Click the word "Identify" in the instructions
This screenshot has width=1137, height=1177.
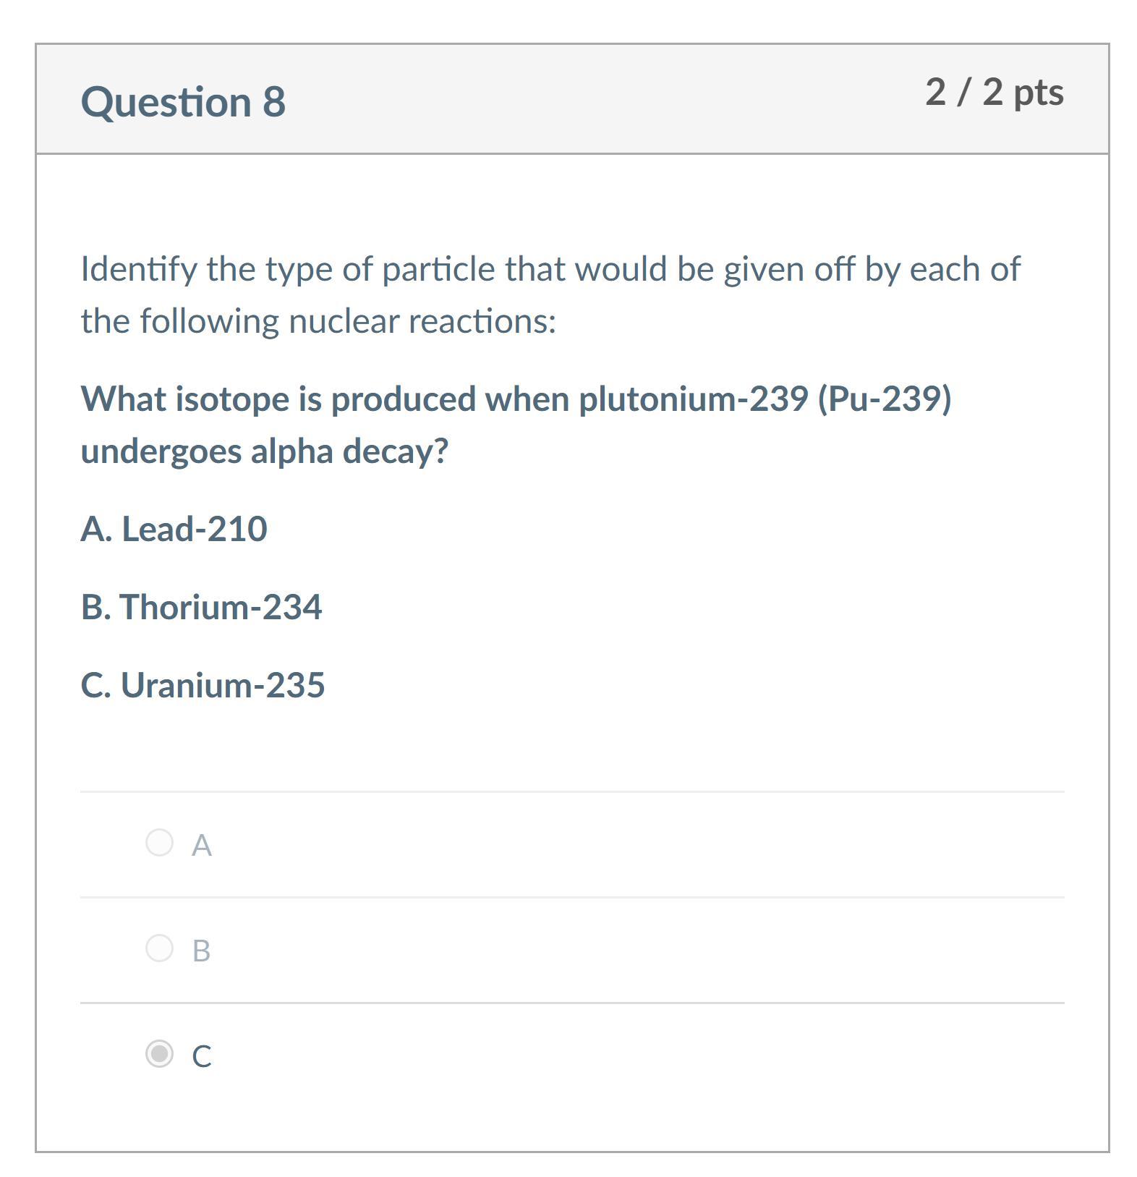pos(138,269)
